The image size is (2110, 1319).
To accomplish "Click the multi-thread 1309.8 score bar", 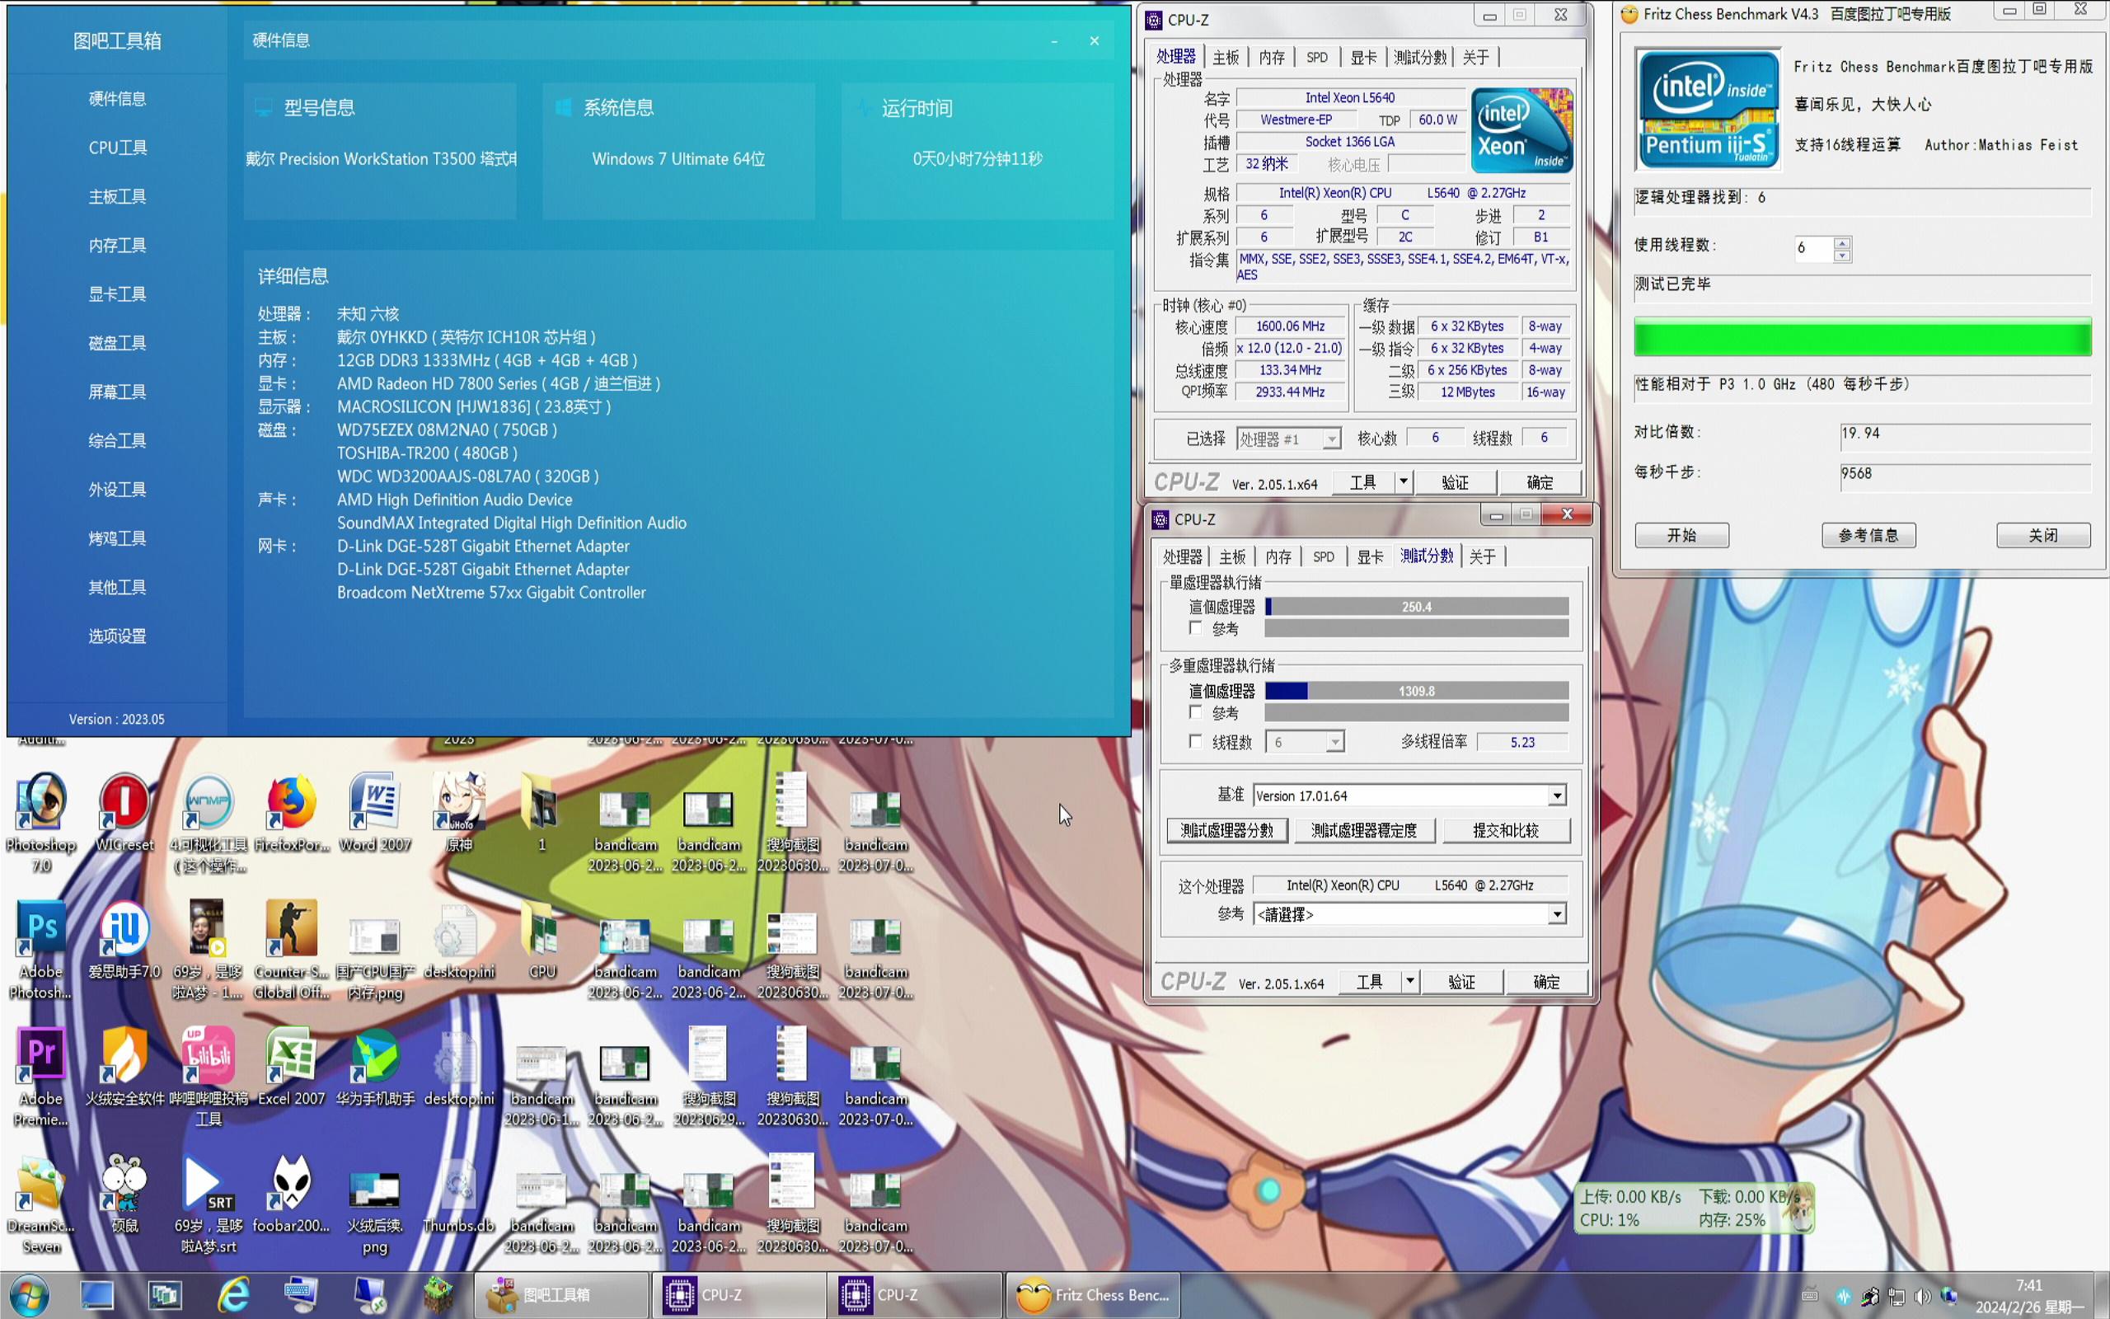I will click(1416, 691).
